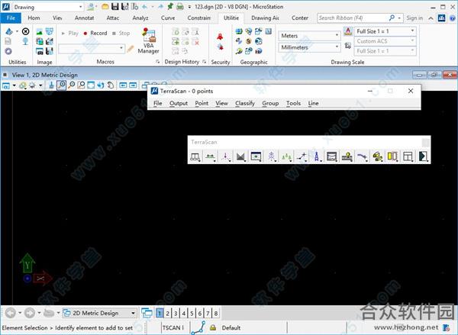Click the Fit View icon

[x=91, y=85]
